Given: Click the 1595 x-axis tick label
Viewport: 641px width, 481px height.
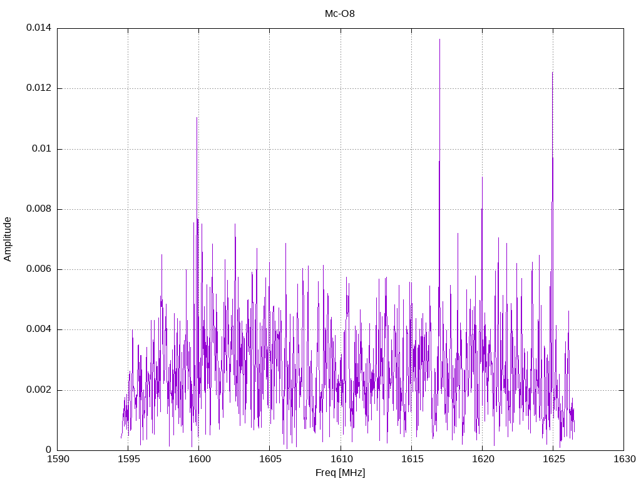Looking at the screenshot, I should pyautogui.click(x=128, y=459).
